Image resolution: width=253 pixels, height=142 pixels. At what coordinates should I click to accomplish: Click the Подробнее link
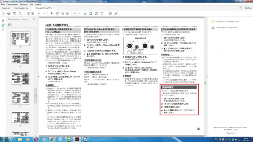pyautogui.click(x=231, y=133)
